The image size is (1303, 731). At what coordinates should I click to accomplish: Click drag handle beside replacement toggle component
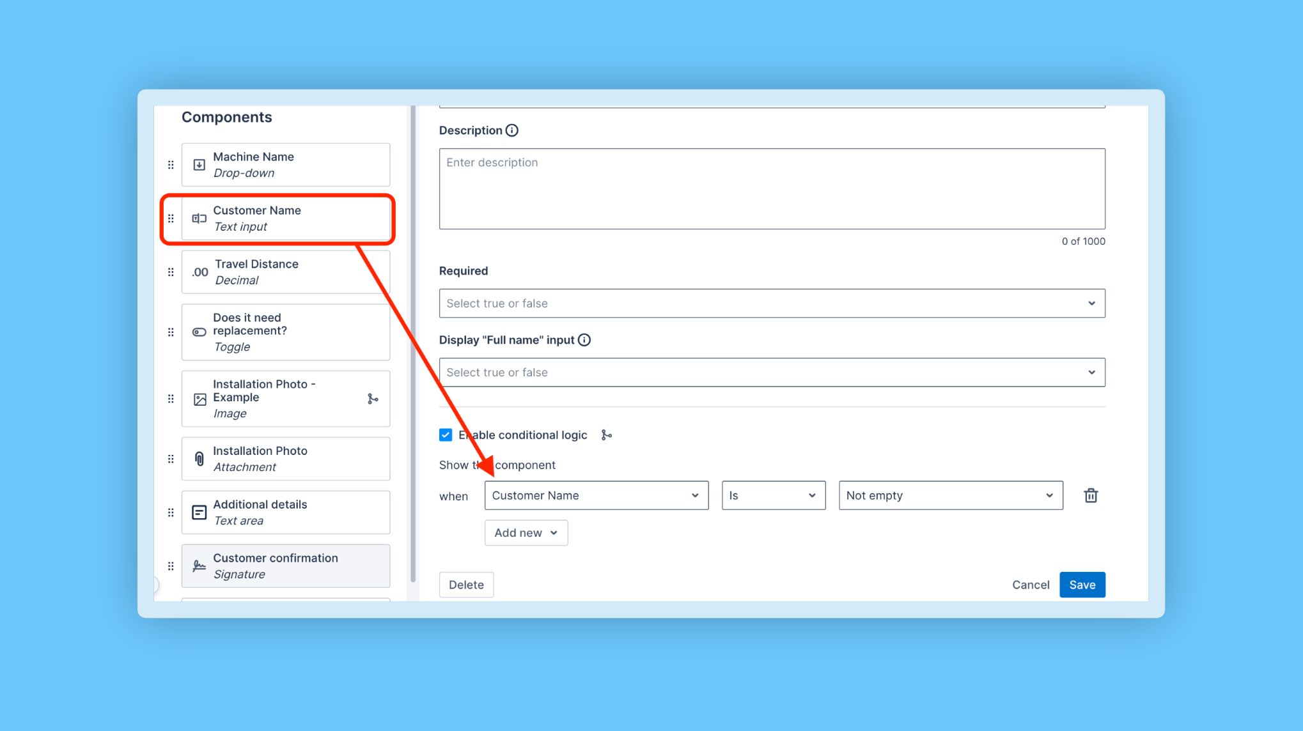(x=171, y=332)
